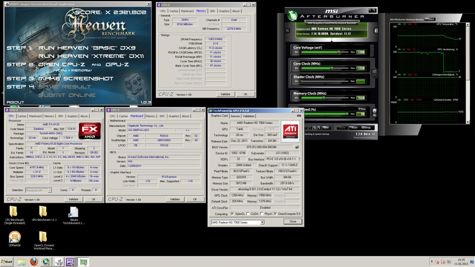This screenshot has width=475, height=267.
Task: Click the CPU-Z taskbar icon
Action: click(70, 262)
